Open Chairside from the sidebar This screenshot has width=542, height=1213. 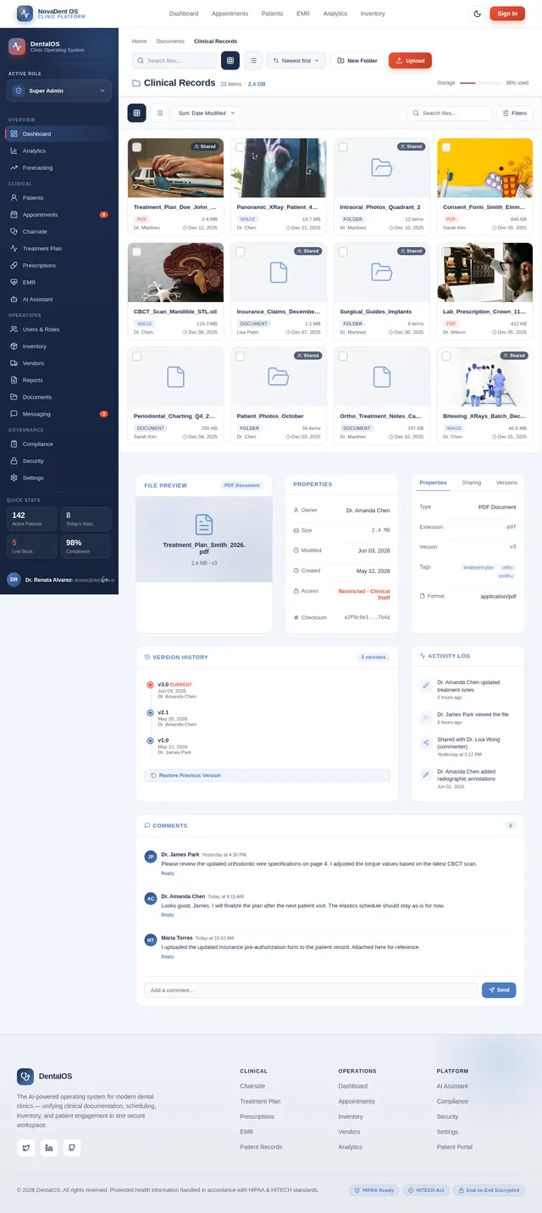click(35, 231)
